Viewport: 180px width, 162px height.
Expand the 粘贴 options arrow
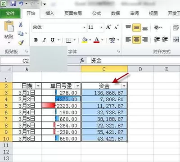pos(9,43)
